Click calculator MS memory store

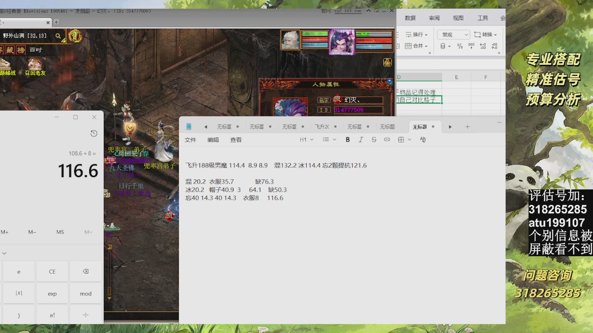point(60,232)
